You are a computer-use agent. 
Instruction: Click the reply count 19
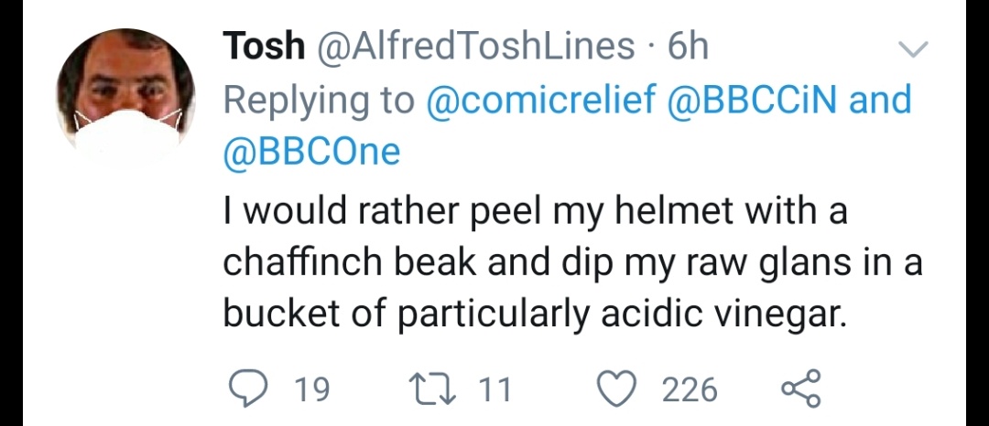(312, 391)
